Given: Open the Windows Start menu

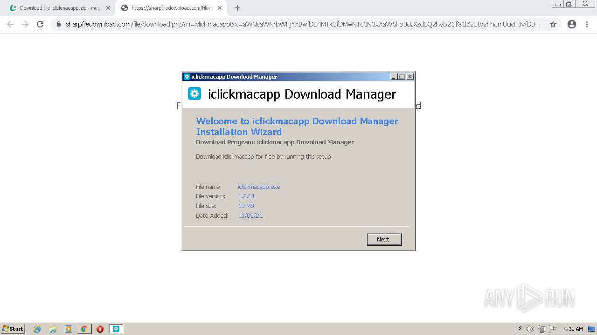Looking at the screenshot, I should pyautogui.click(x=13, y=328).
